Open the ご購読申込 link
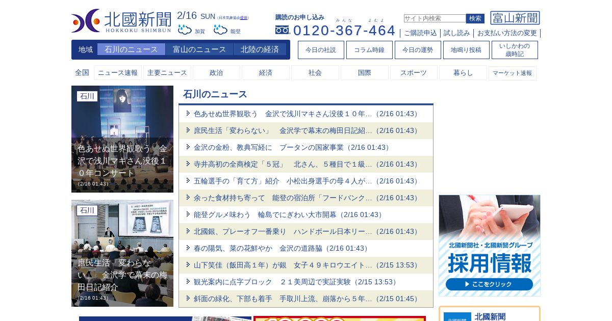The height and width of the screenshot is (321, 612). click(x=420, y=33)
